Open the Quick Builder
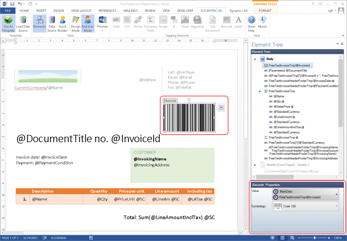 click(x=63, y=24)
